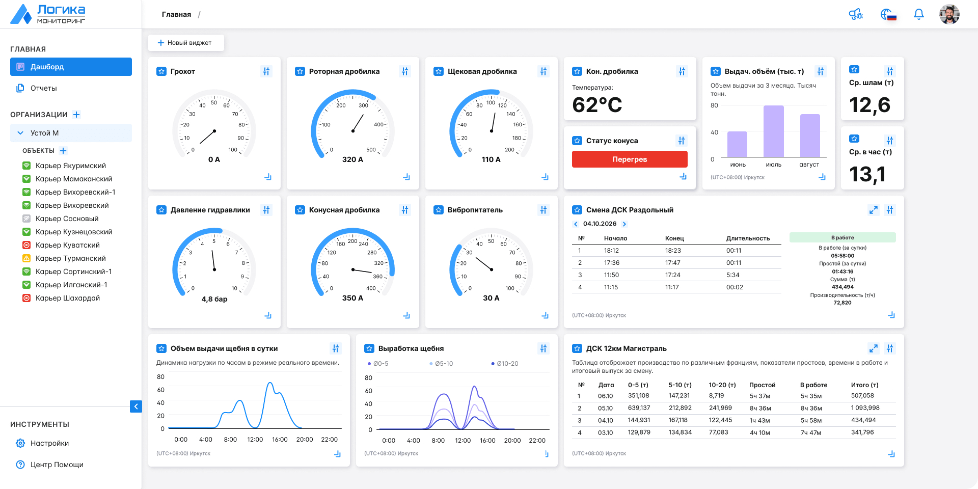Toggle favorite star on Грохот widget

point(161,71)
